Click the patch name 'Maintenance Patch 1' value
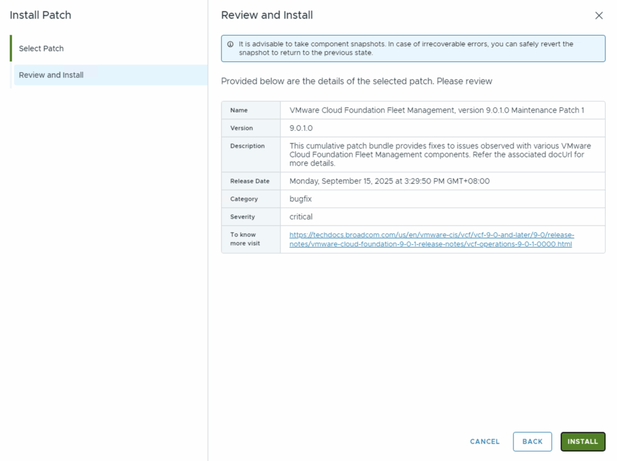 [x=436, y=110]
